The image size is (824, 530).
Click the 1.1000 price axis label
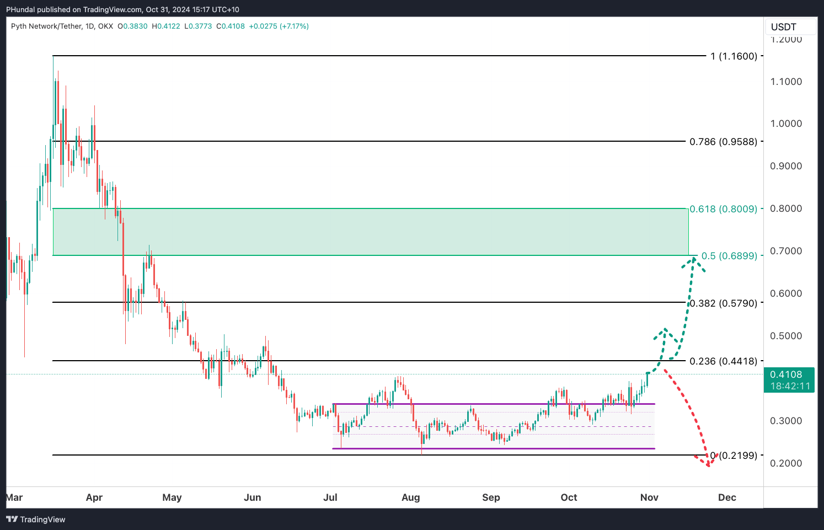786,82
